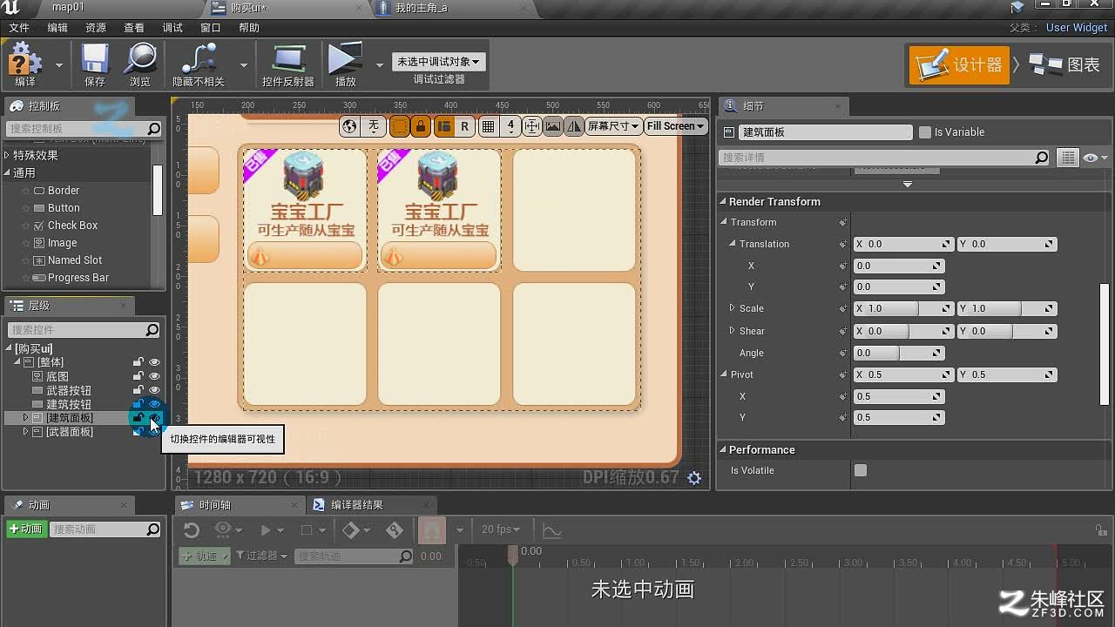
Task: Adjust the Shear Y value slider
Action: [x=1007, y=331]
